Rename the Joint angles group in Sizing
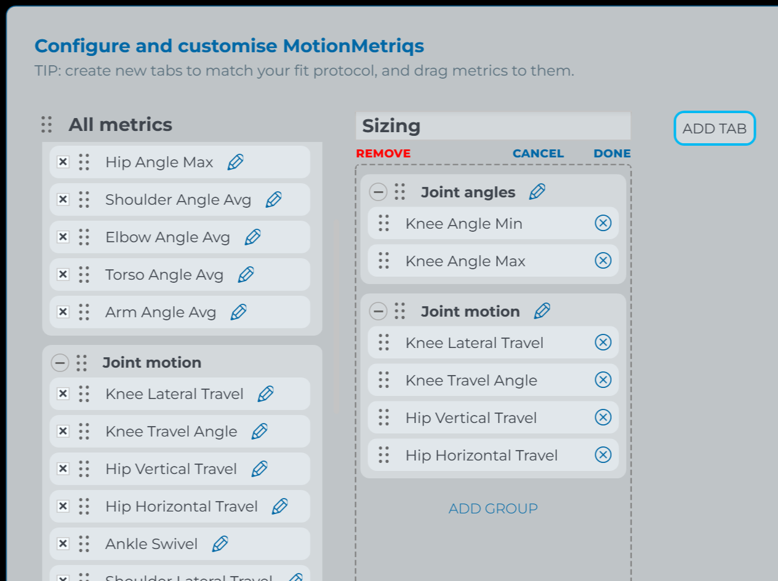 537,192
